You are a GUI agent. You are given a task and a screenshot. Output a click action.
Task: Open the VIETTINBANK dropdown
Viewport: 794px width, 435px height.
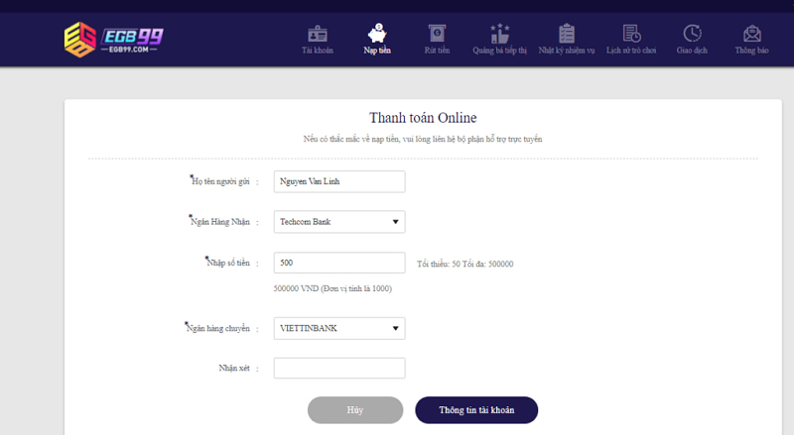coord(339,328)
